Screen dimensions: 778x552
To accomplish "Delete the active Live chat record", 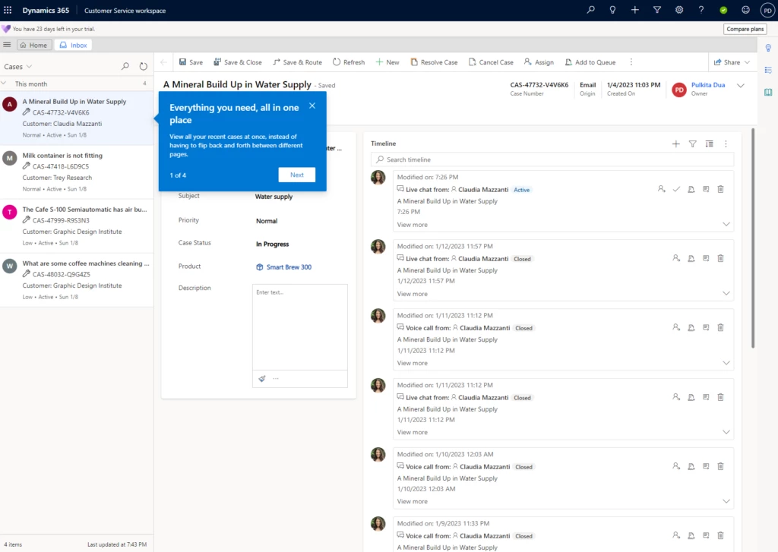I will (x=720, y=189).
